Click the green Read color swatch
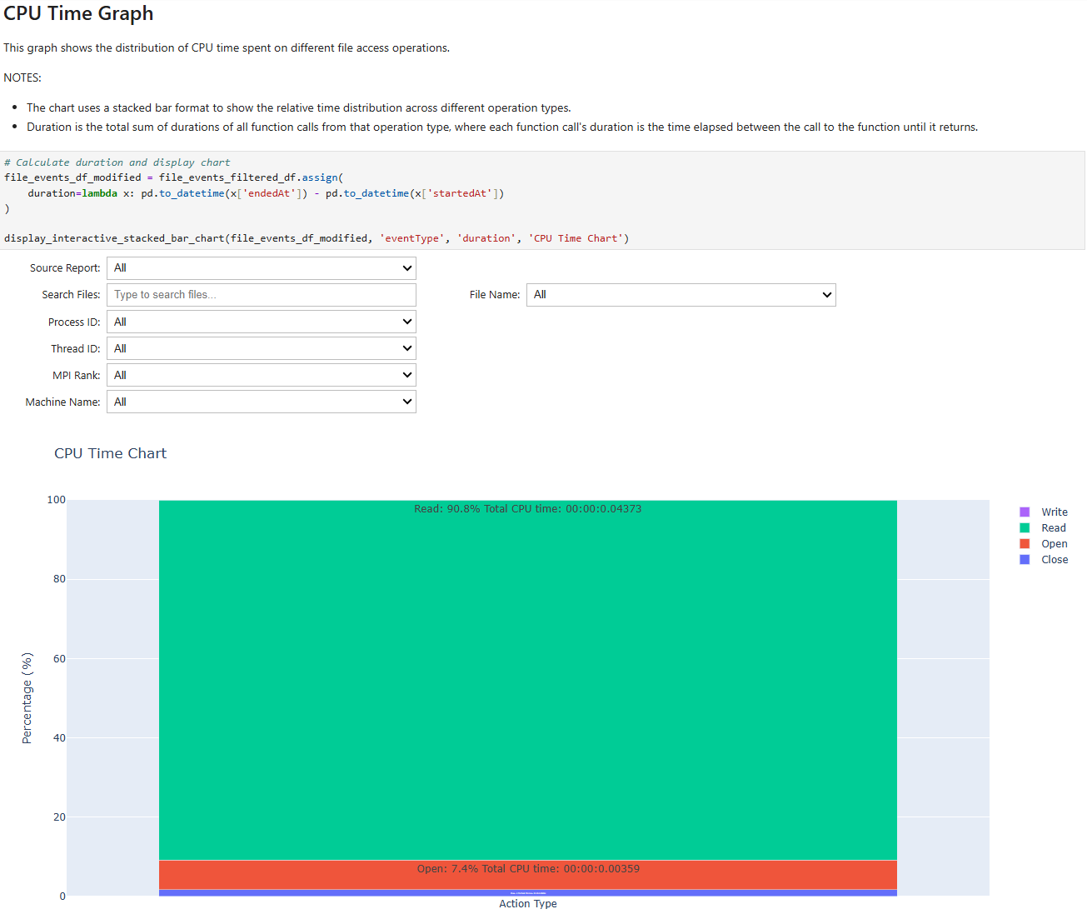 [1026, 527]
